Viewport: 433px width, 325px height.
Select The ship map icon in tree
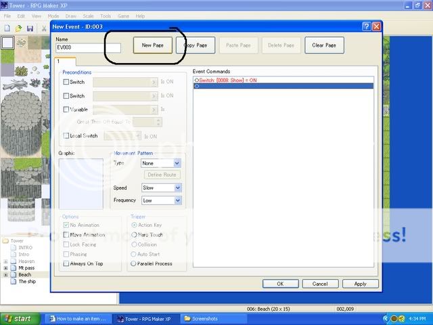click(14, 282)
